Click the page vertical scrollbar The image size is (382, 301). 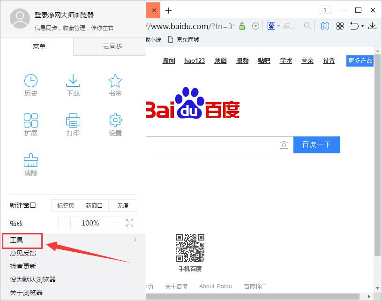pyautogui.click(x=378, y=164)
